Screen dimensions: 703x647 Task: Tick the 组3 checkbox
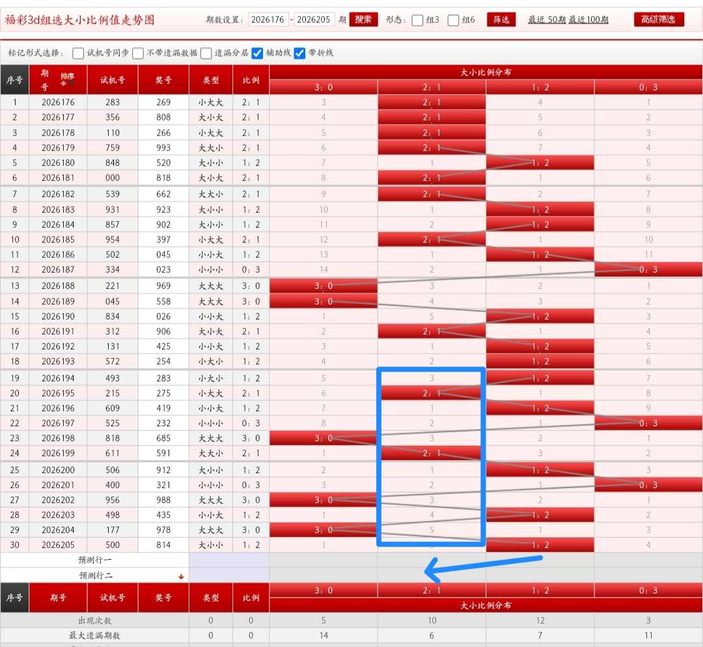[417, 20]
